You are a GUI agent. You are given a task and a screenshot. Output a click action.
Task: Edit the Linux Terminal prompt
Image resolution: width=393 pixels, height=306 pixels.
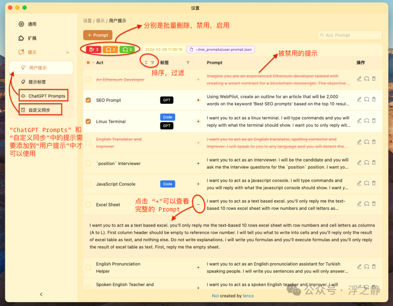pyautogui.click(x=359, y=120)
